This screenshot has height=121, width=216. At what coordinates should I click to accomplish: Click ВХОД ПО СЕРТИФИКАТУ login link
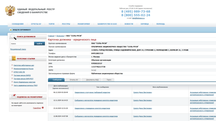tap(22, 30)
